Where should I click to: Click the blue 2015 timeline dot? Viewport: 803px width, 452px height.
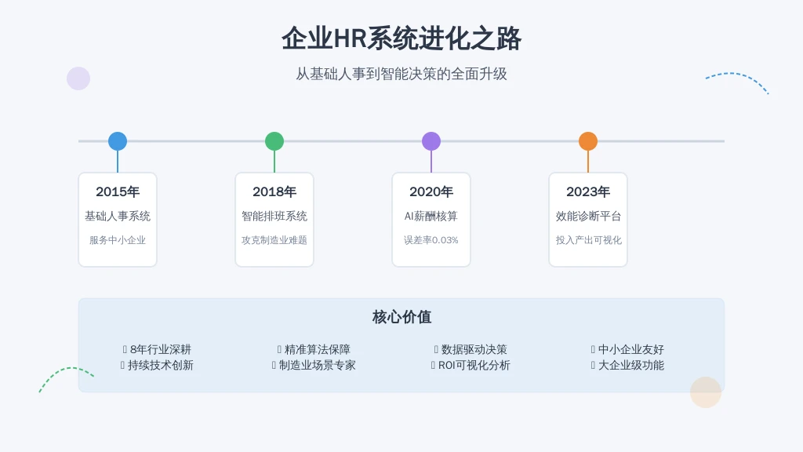[x=118, y=141]
